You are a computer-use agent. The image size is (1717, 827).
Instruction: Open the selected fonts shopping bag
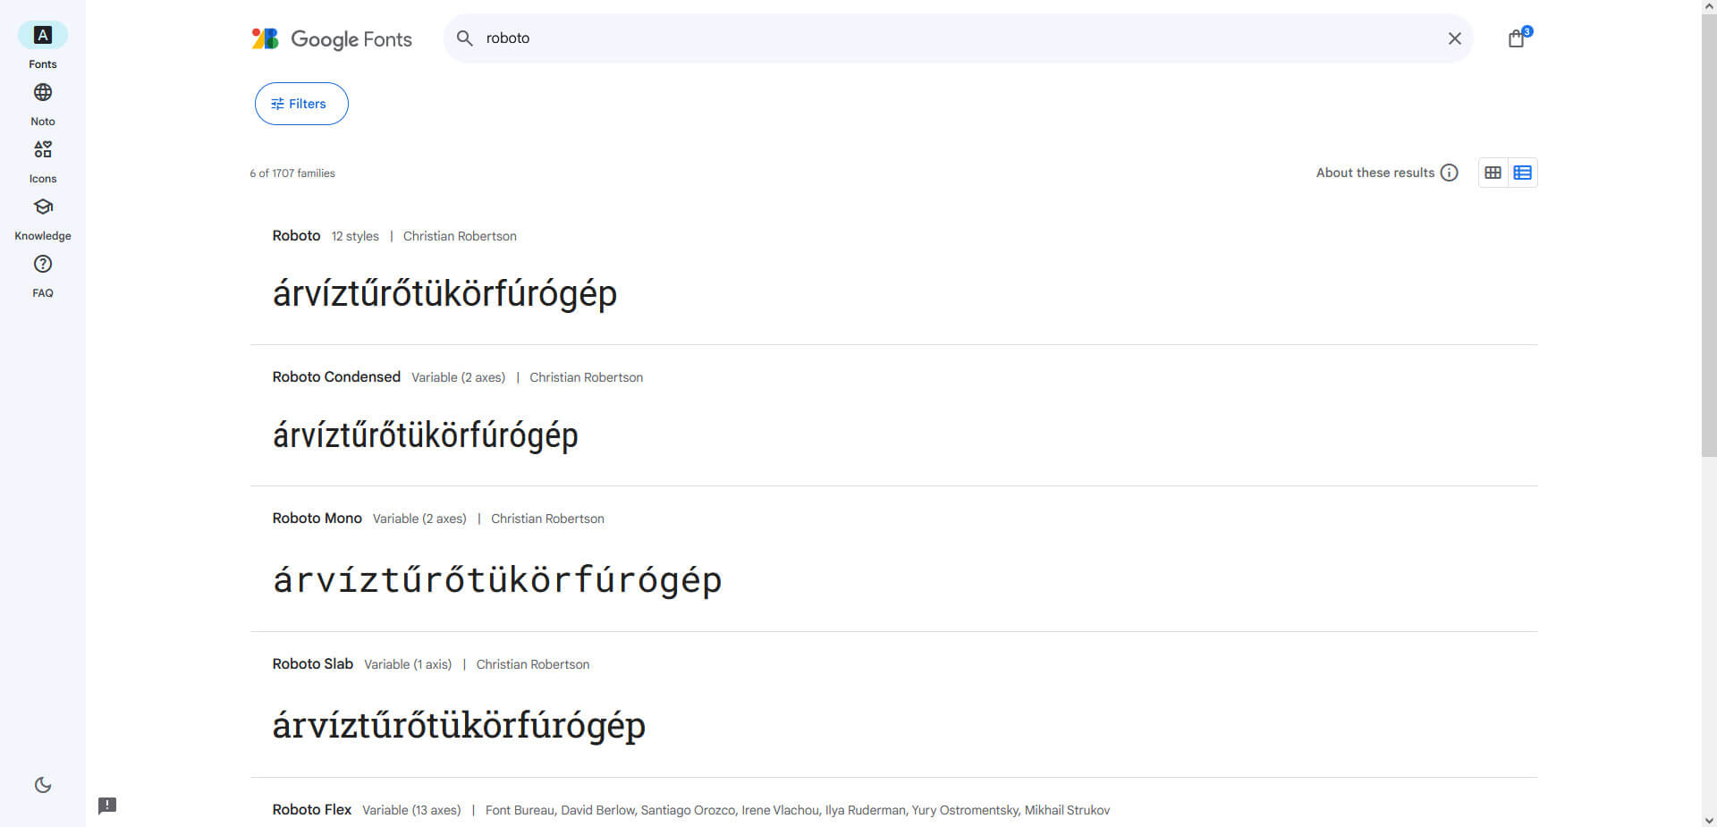coord(1517,38)
